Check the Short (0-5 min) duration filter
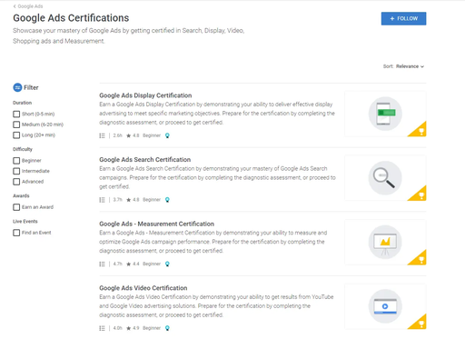The width and height of the screenshot is (465, 339). tap(16, 115)
